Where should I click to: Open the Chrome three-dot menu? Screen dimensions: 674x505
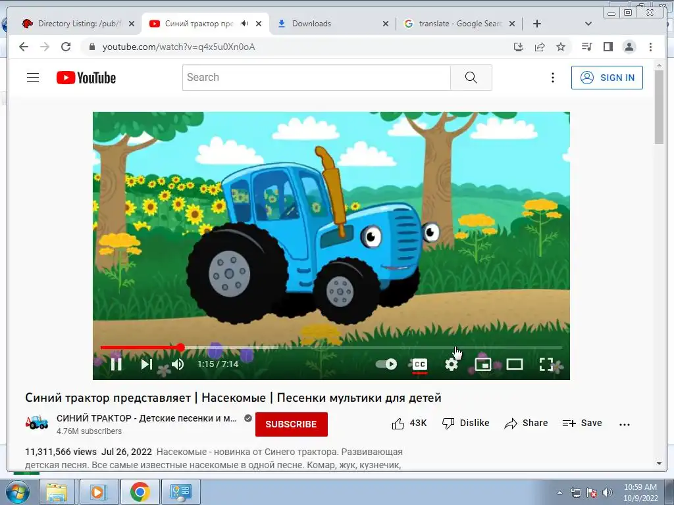(x=650, y=47)
